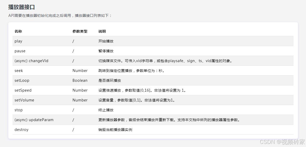The width and height of the screenshot is (306, 147).
Task: Click the seek method name cell
Action: point(19,71)
